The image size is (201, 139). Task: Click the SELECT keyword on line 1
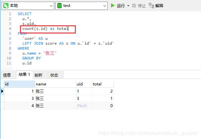pyautogui.click(x=25, y=14)
